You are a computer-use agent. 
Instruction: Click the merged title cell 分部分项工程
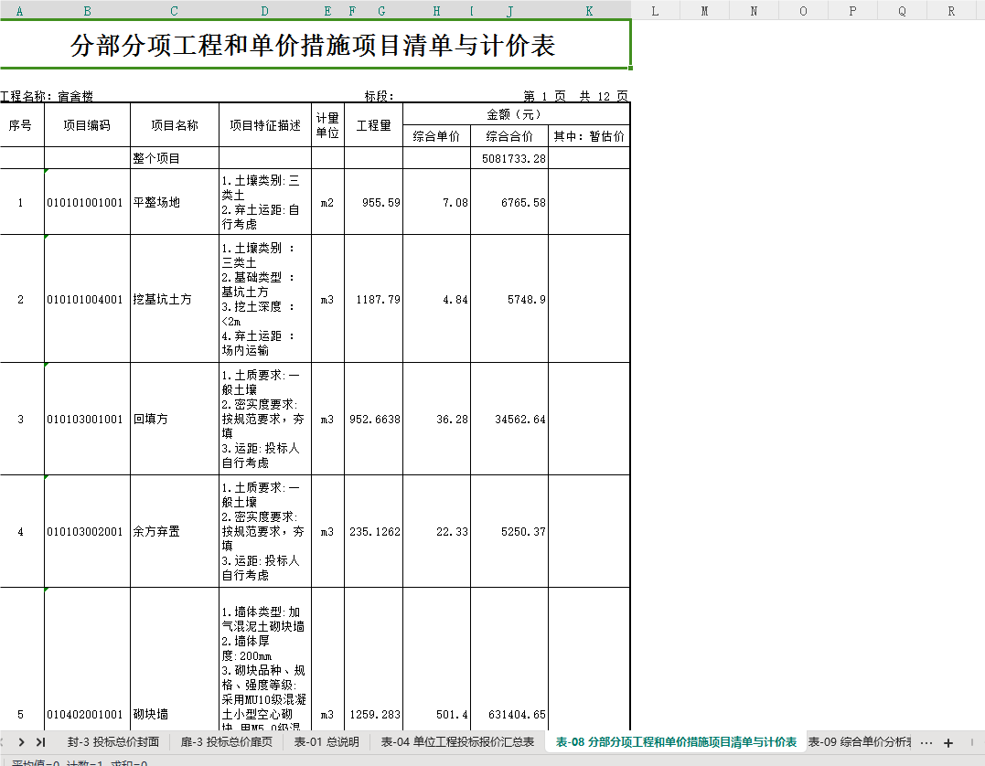pyautogui.click(x=315, y=45)
